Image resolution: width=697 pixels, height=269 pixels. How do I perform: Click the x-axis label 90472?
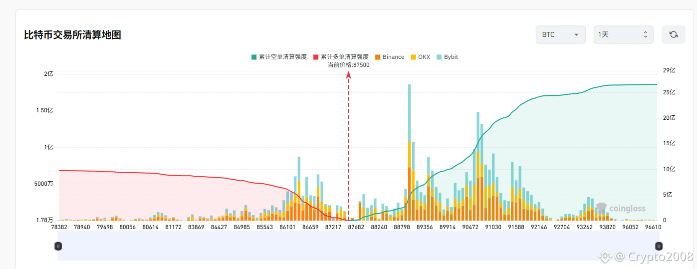470,227
